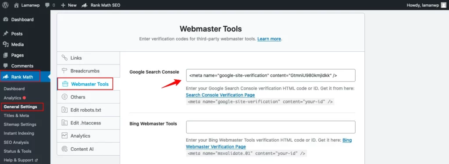Open the comments bubble icon in admin bar
The image size is (449, 164).
pyautogui.click(x=48, y=5)
